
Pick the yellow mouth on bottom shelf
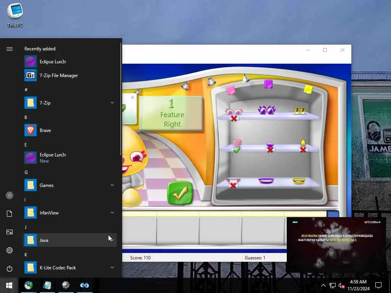coord(299,180)
